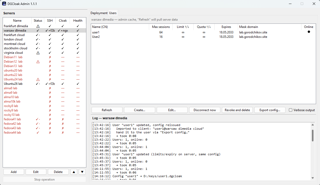
Task: Select the london cloud server
Action: (x=44, y=39)
